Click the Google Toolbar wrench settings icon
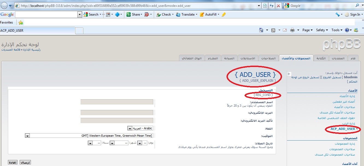The width and height of the screenshot is (364, 166). coord(337,14)
